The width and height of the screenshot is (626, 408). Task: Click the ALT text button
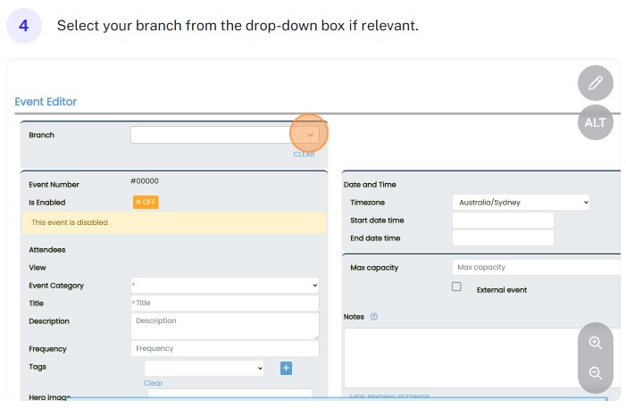coord(596,123)
